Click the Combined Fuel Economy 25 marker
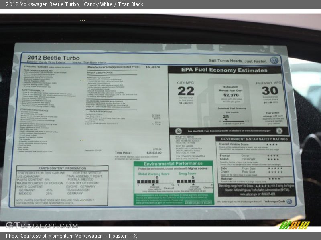Image resolution: width=321 pixels, height=240 pixels. coord(226,117)
